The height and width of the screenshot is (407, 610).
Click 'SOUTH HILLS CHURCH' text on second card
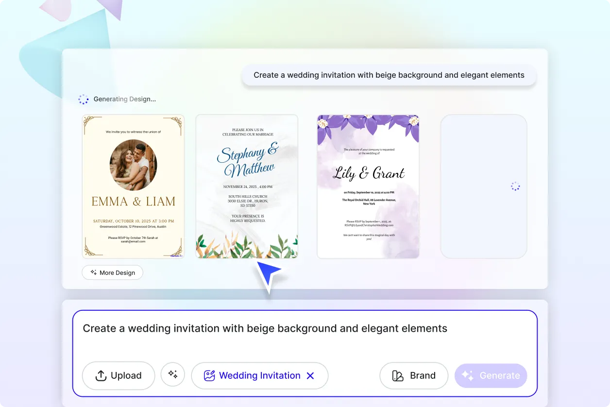click(x=248, y=197)
